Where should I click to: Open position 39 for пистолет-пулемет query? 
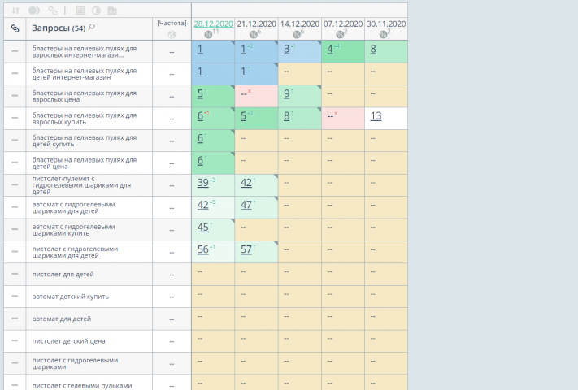[202, 183]
